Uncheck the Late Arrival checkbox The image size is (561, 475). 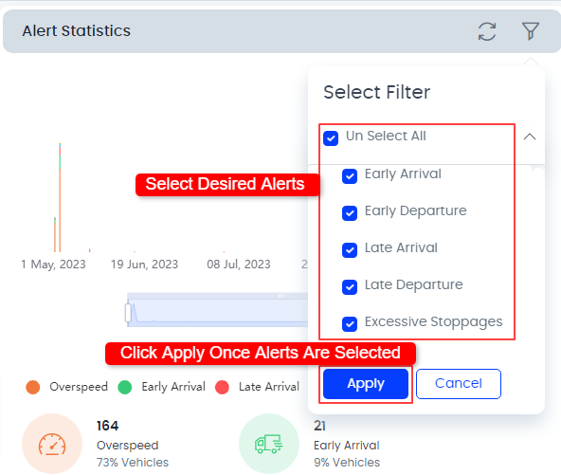(350, 250)
